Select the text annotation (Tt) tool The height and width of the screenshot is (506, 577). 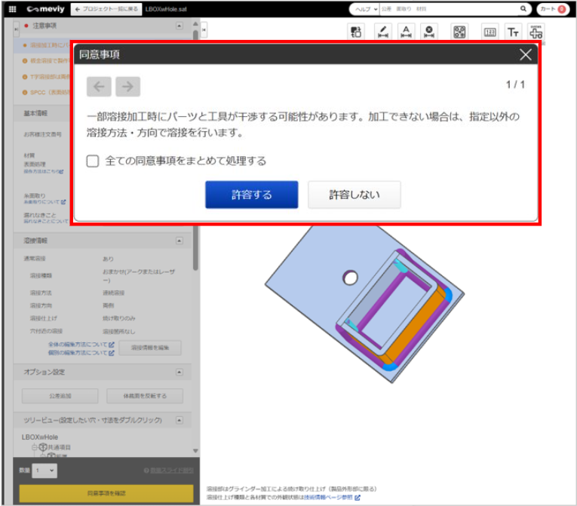(x=513, y=32)
